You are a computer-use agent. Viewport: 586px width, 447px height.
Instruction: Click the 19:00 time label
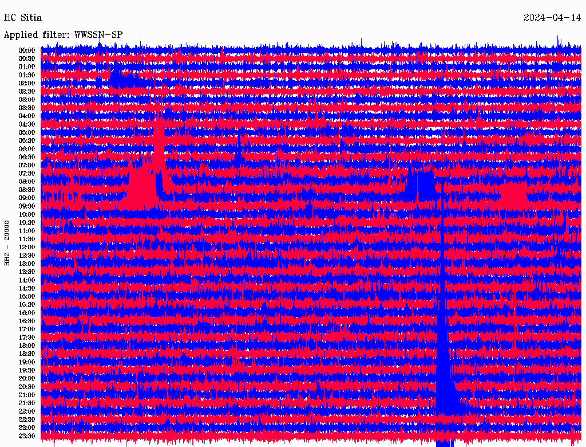26,362
